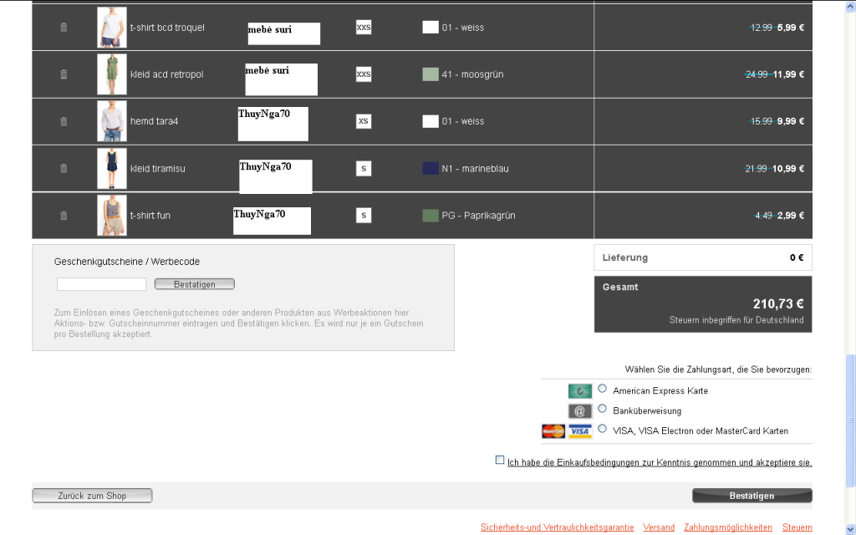The height and width of the screenshot is (535, 856).
Task: Delete kleid tiramisu from cart
Action: click(x=64, y=168)
